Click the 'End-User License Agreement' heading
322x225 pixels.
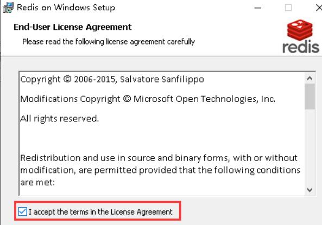(x=73, y=27)
